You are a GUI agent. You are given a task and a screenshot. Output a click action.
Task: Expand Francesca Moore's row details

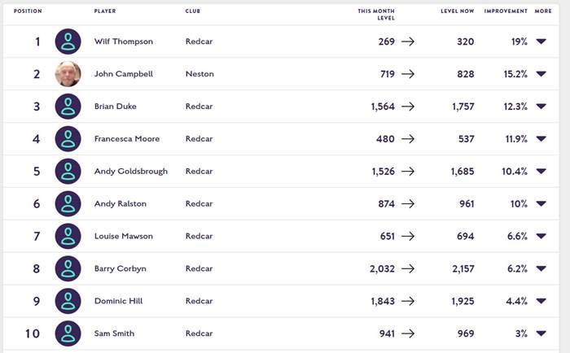click(541, 139)
